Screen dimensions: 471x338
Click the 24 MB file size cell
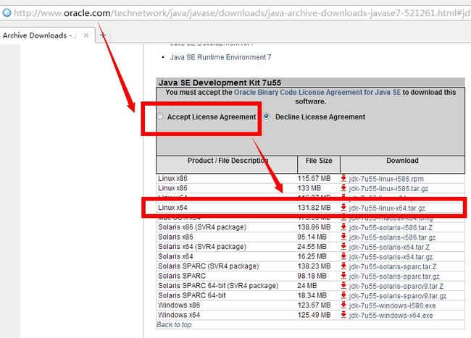click(307, 285)
